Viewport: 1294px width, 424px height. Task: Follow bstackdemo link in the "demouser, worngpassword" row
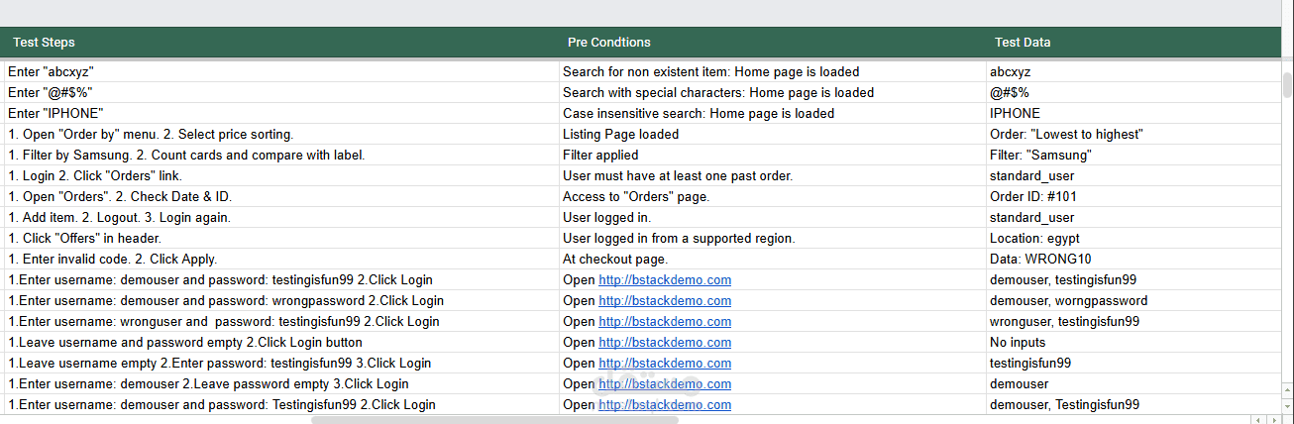(665, 301)
